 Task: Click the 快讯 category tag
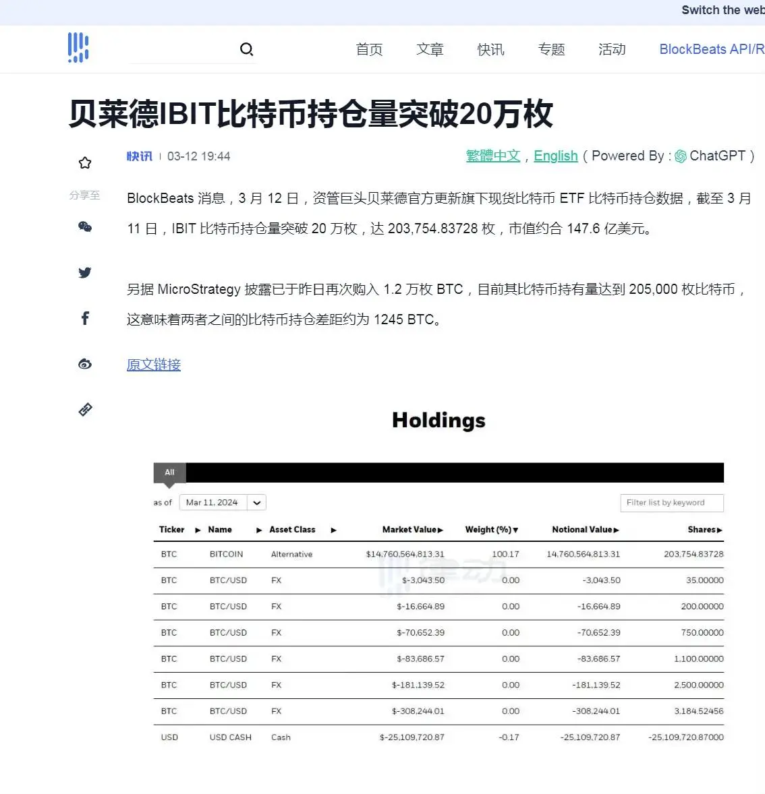click(x=140, y=156)
